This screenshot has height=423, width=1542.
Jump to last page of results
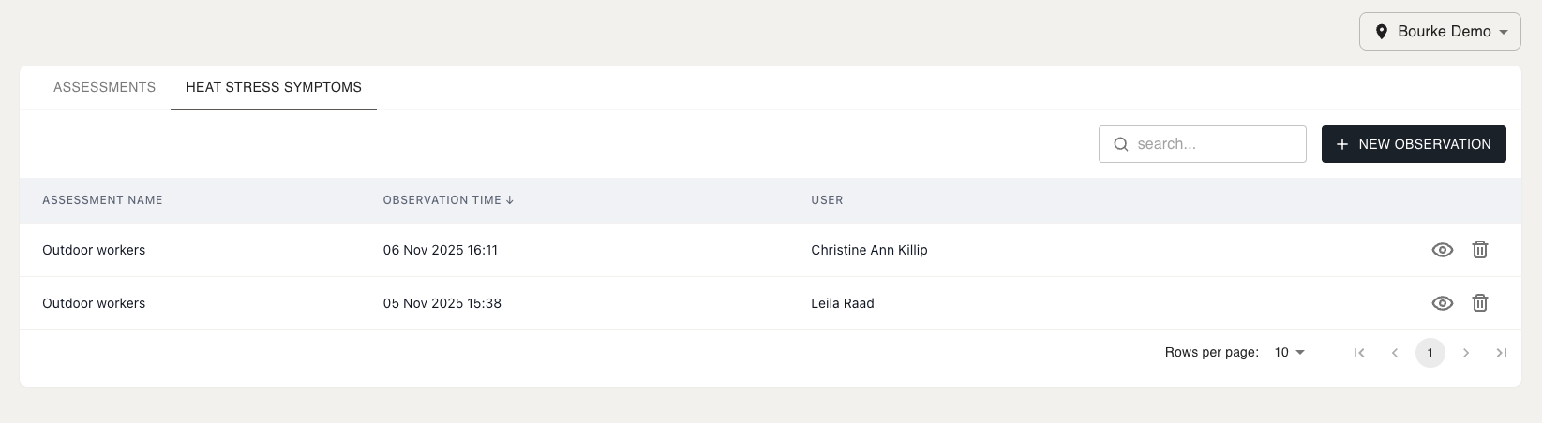coord(1501,353)
